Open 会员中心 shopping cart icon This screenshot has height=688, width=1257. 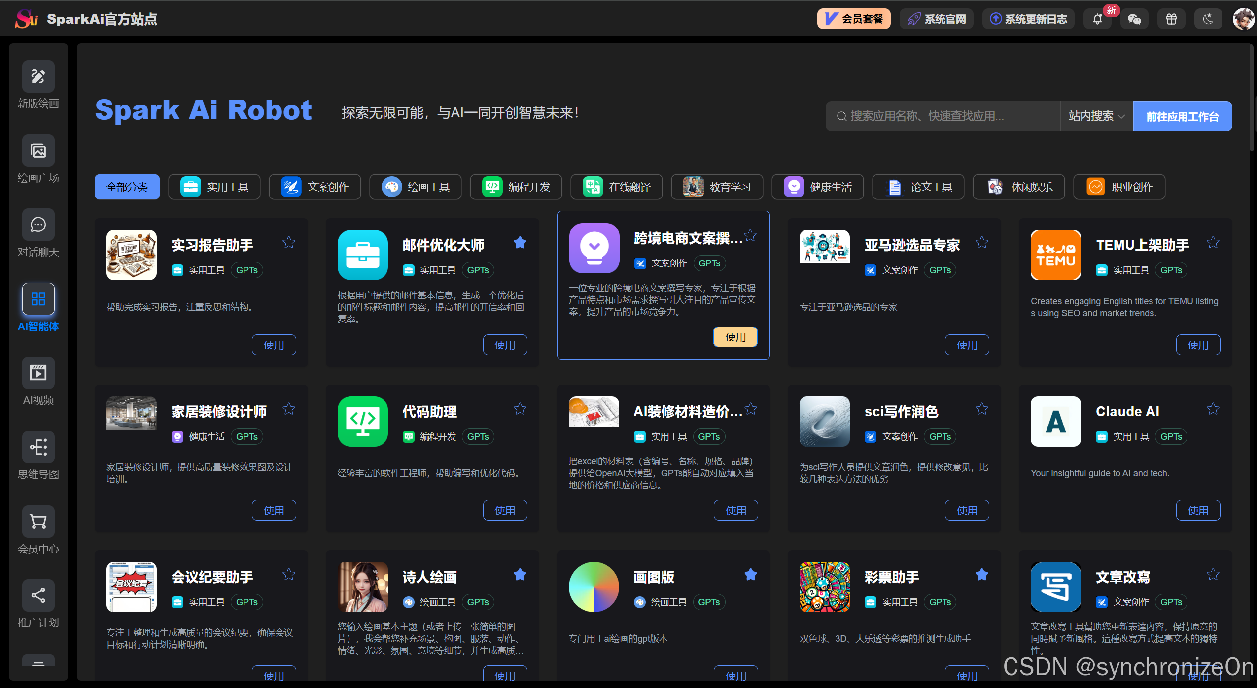pyautogui.click(x=38, y=522)
